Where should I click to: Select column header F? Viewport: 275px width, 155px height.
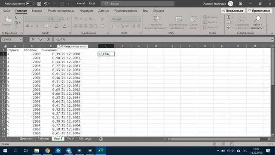[x=122, y=46]
